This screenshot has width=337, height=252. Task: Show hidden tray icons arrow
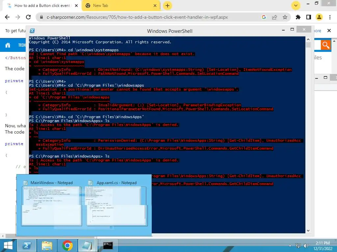(x=290, y=246)
